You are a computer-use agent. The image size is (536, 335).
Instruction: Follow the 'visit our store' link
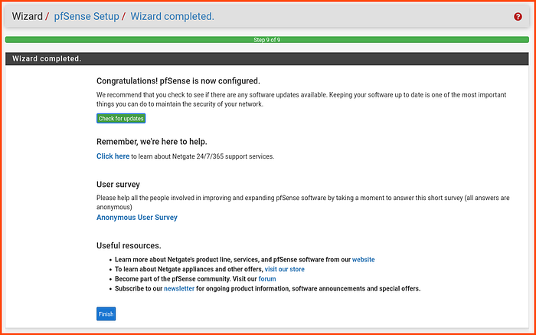(284, 269)
